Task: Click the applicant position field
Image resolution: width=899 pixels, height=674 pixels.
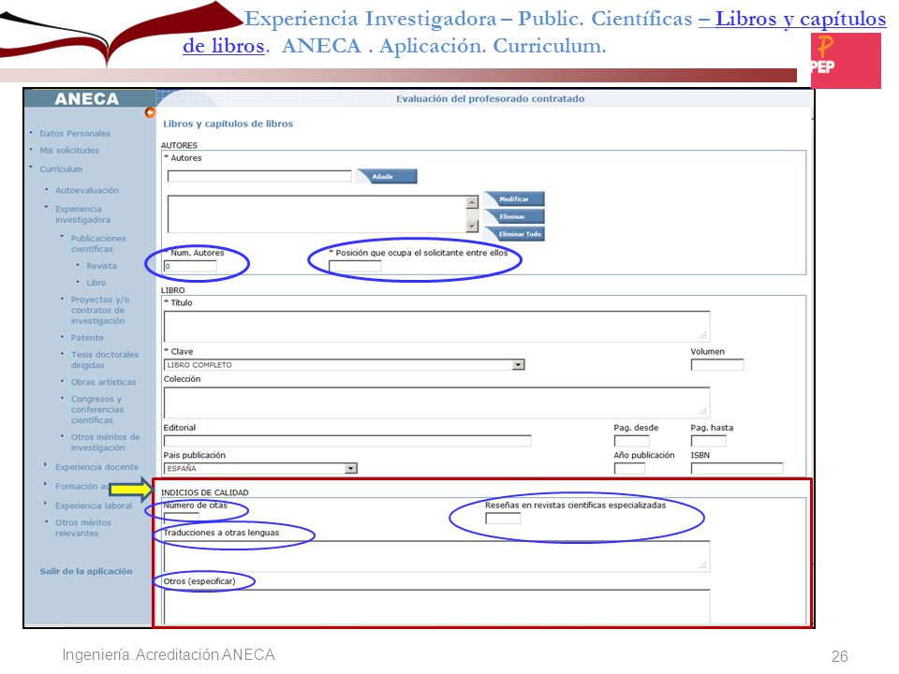Action: click(355, 266)
